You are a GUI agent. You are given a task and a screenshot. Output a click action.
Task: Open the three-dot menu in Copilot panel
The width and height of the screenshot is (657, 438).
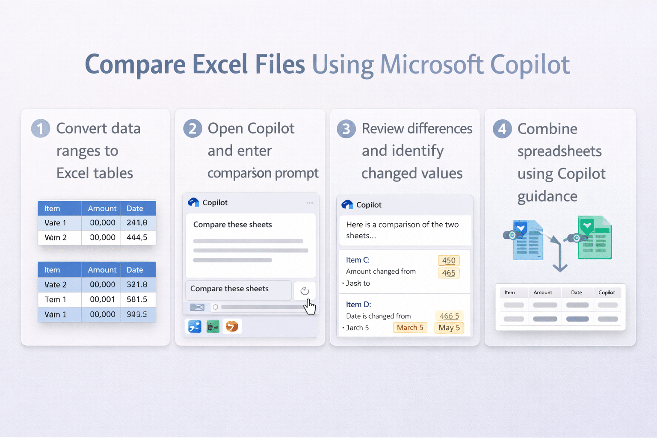pos(309,203)
